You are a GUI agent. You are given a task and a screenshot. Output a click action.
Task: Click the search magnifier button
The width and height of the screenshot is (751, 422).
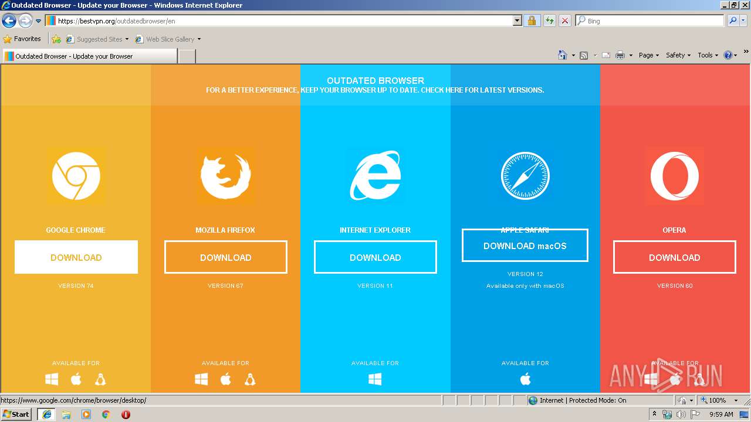click(733, 21)
